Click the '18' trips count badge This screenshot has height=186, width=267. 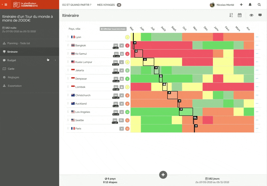[x=119, y=5]
